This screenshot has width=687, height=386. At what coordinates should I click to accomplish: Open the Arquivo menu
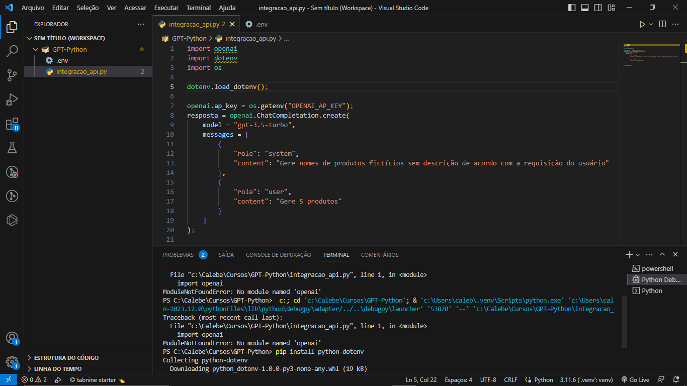click(x=33, y=8)
